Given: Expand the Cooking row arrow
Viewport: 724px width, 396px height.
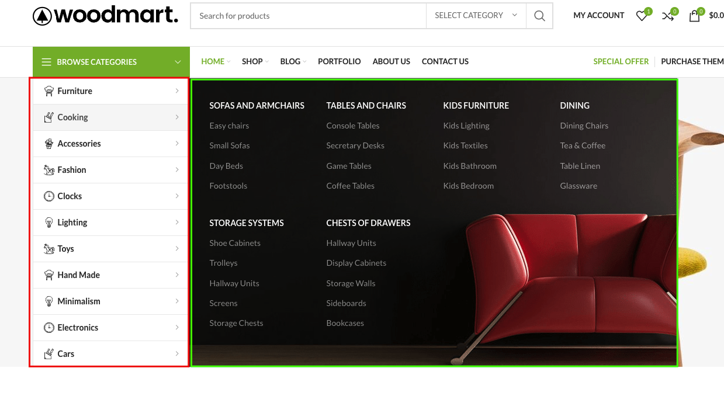Looking at the screenshot, I should [x=177, y=117].
